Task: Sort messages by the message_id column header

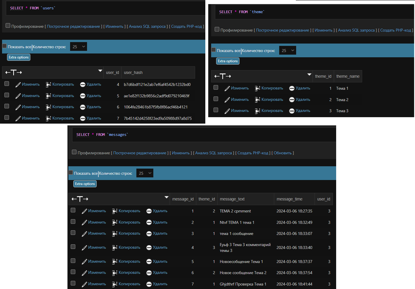Action: click(183, 199)
